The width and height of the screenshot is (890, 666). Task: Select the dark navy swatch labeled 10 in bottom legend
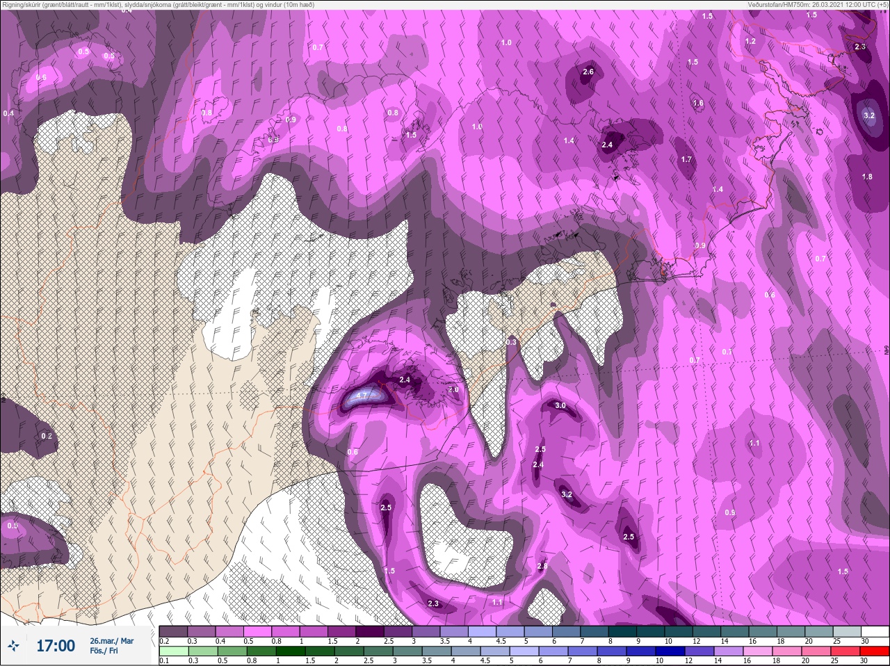point(670,651)
